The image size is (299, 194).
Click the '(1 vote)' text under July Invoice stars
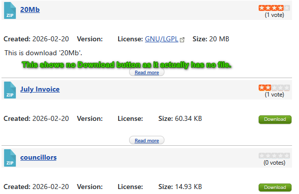(275, 95)
